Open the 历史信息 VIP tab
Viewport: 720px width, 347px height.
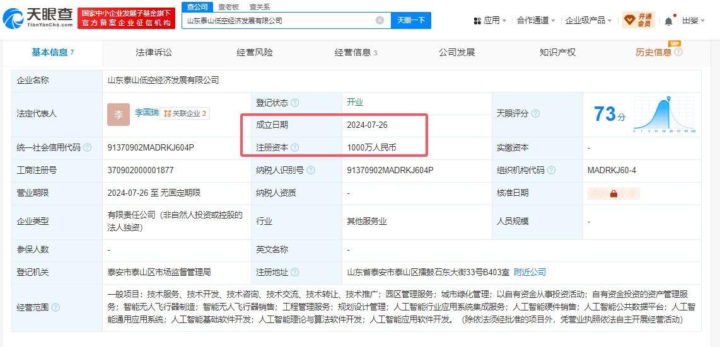[653, 52]
